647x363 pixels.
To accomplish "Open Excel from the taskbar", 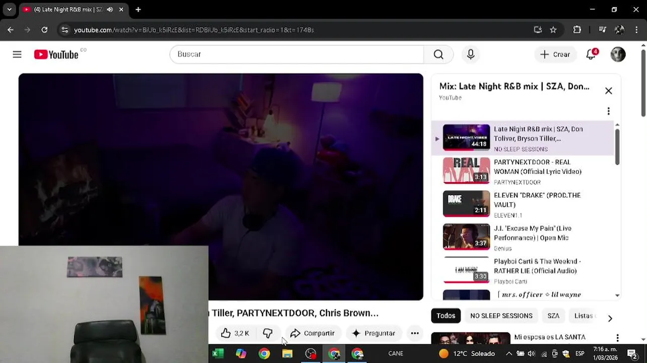I will (218, 353).
